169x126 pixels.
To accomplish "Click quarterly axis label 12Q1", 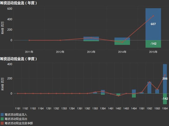I will click(x=49, y=108).
